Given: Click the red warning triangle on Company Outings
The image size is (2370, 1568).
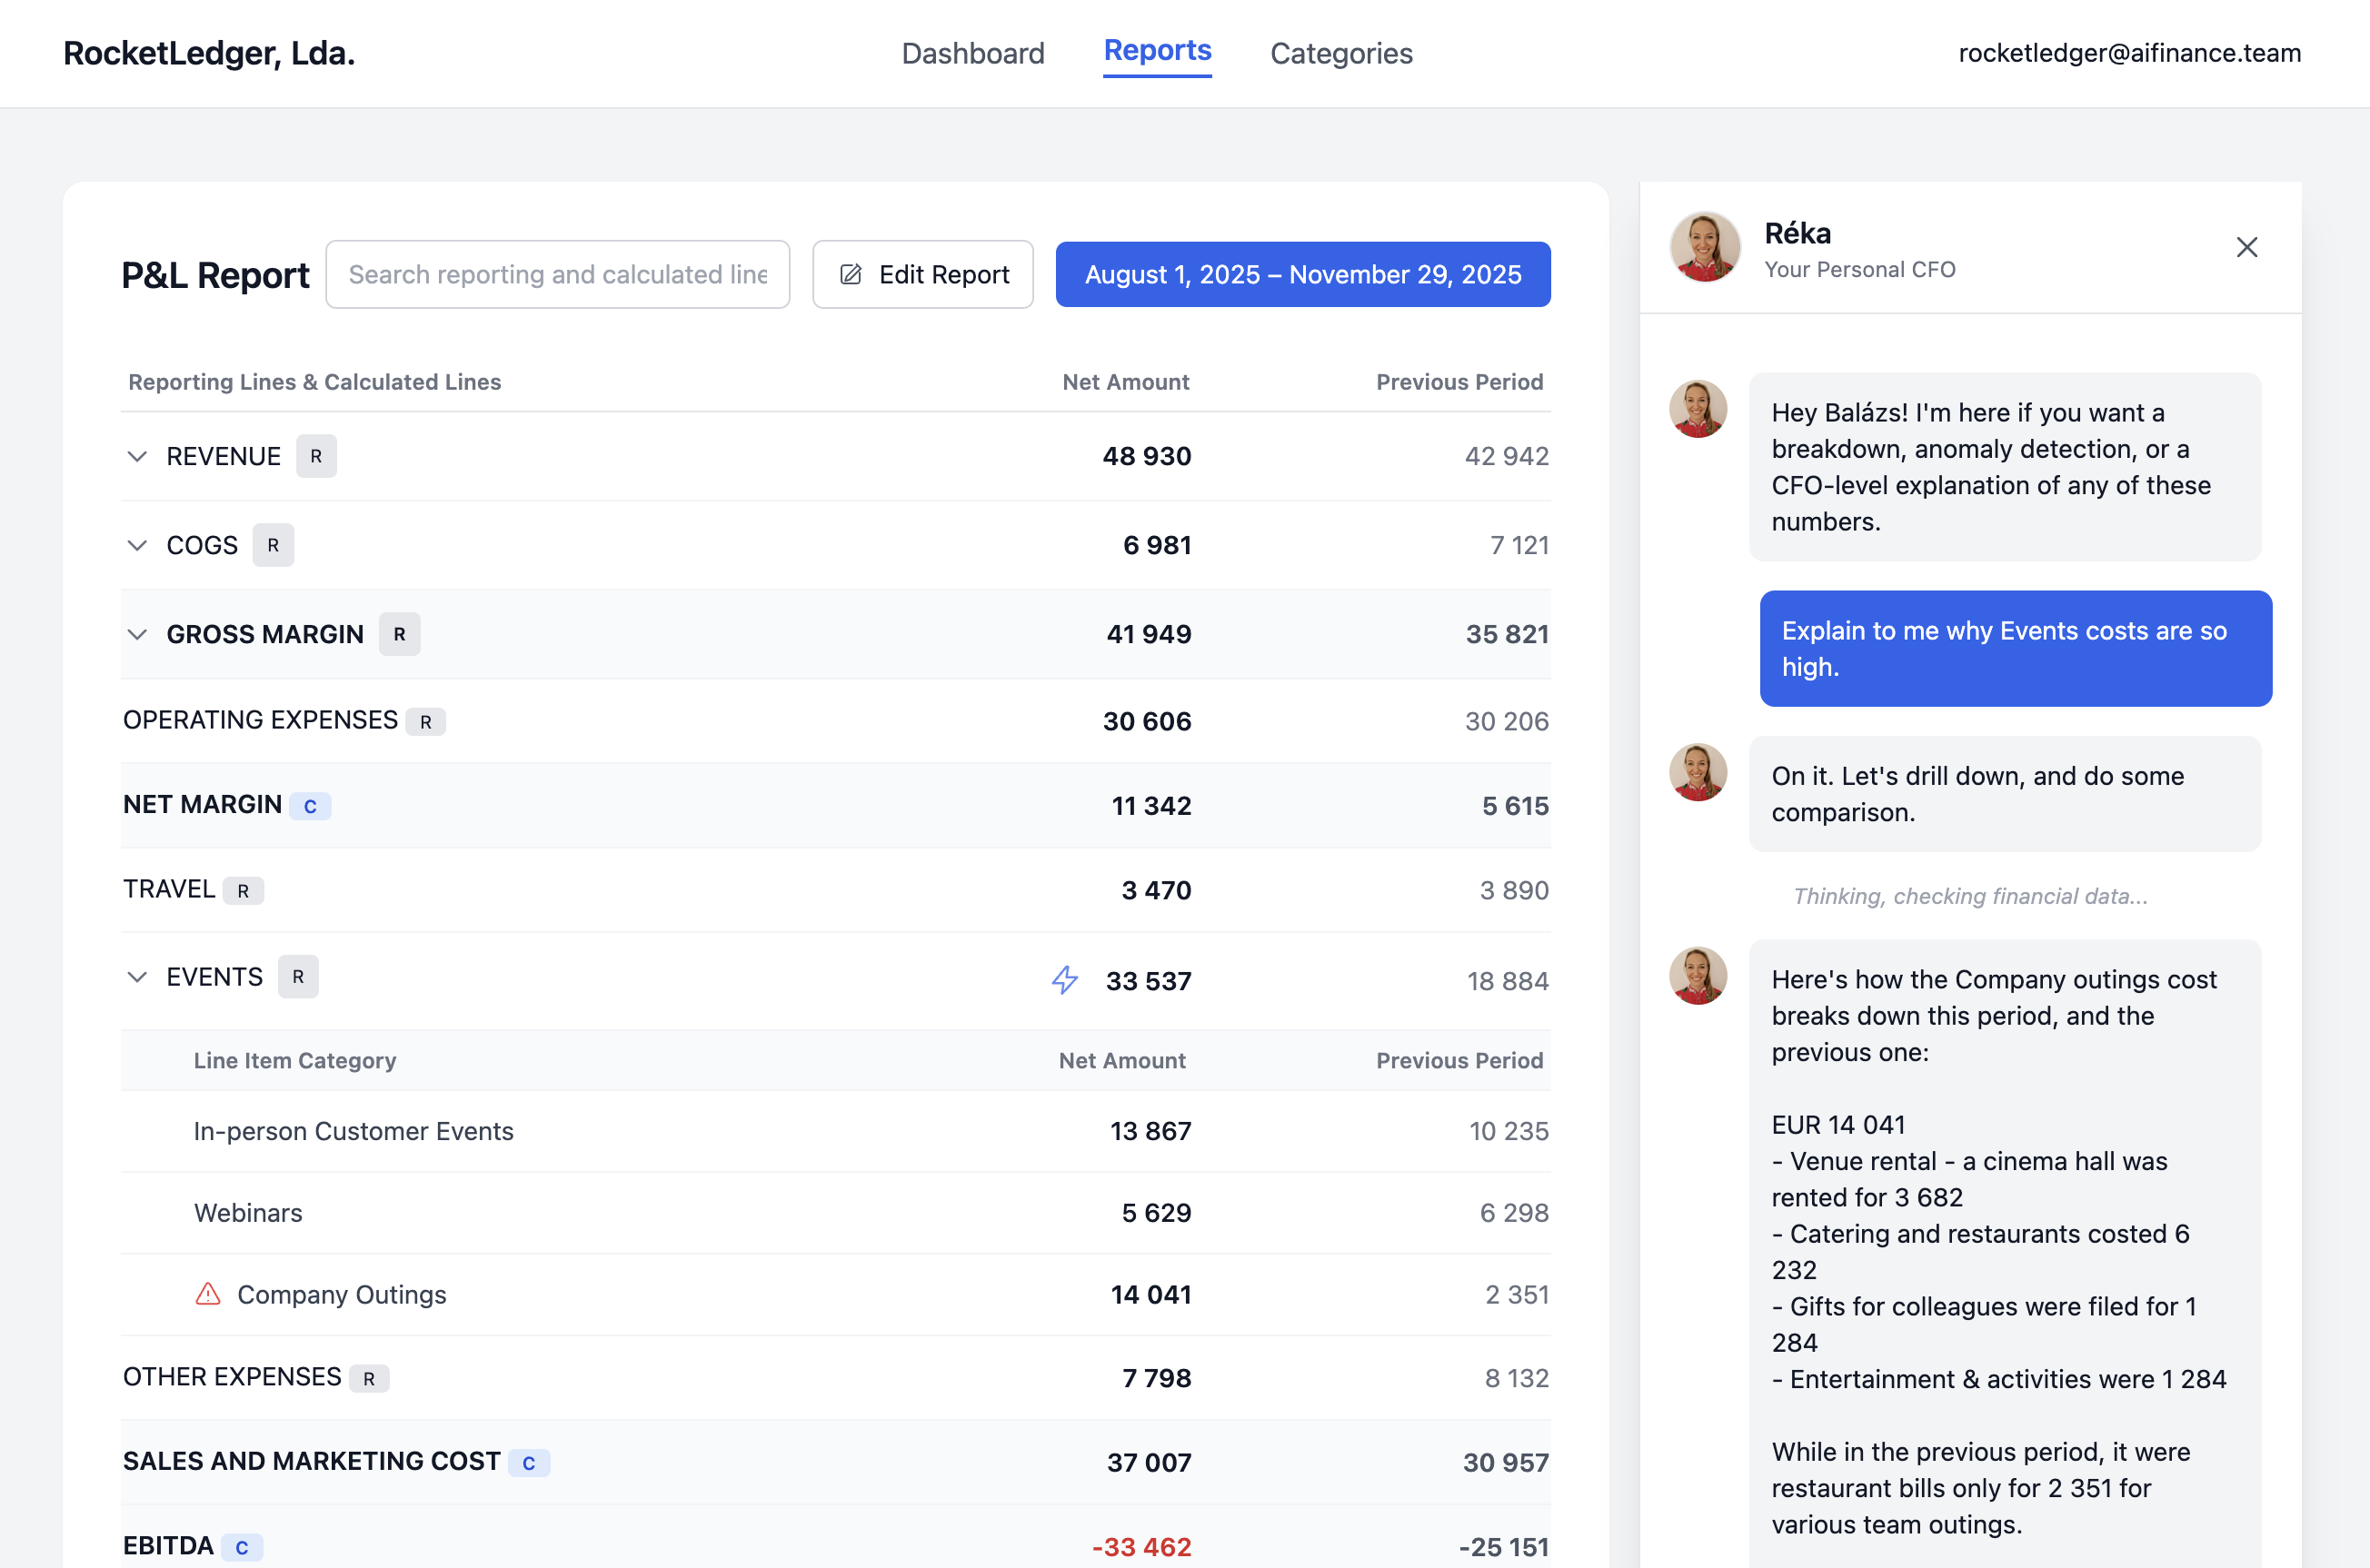Looking at the screenshot, I should pyautogui.click(x=208, y=1294).
